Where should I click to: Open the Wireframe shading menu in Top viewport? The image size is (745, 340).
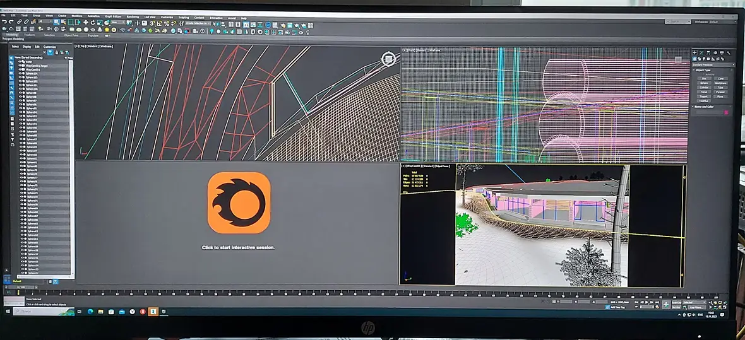(x=105, y=46)
